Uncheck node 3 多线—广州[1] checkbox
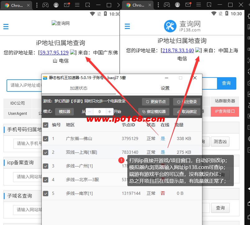This screenshot has width=250, height=225. 45,166
